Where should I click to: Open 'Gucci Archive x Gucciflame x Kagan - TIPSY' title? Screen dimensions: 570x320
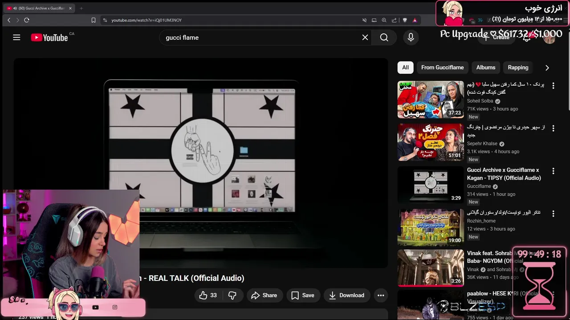coord(504,174)
